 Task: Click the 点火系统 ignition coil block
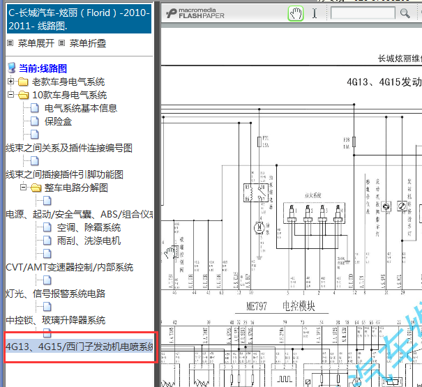314,213
